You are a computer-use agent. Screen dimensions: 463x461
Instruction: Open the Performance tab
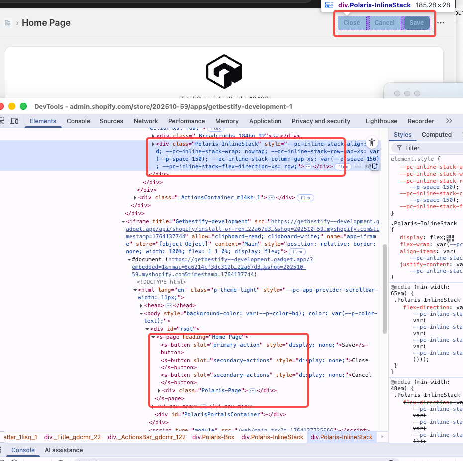186,121
